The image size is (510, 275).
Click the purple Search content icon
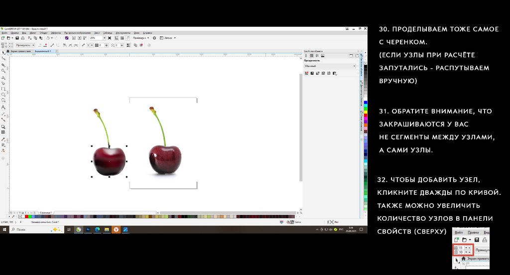[67, 38]
